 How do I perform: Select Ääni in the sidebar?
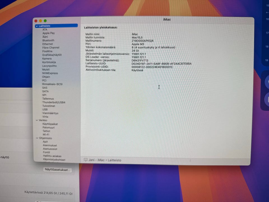pos(45,37)
